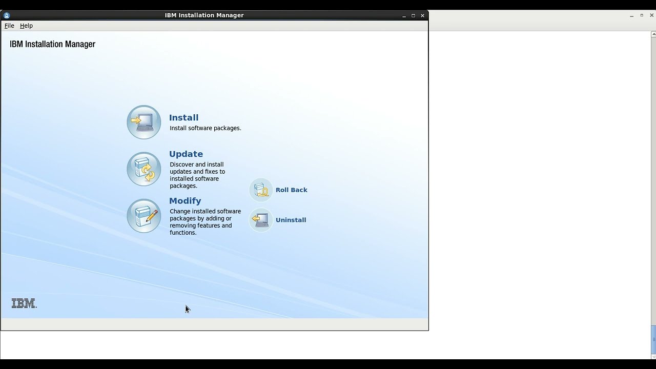
Task: Click the background window's scroll up arrow
Action: click(x=653, y=34)
